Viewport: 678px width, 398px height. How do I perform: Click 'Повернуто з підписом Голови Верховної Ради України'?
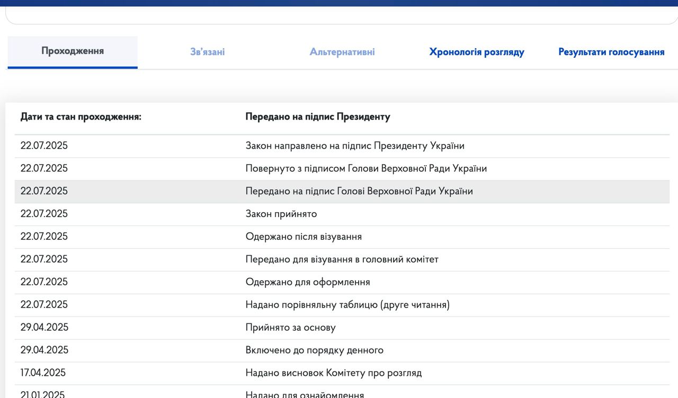pyautogui.click(x=366, y=168)
